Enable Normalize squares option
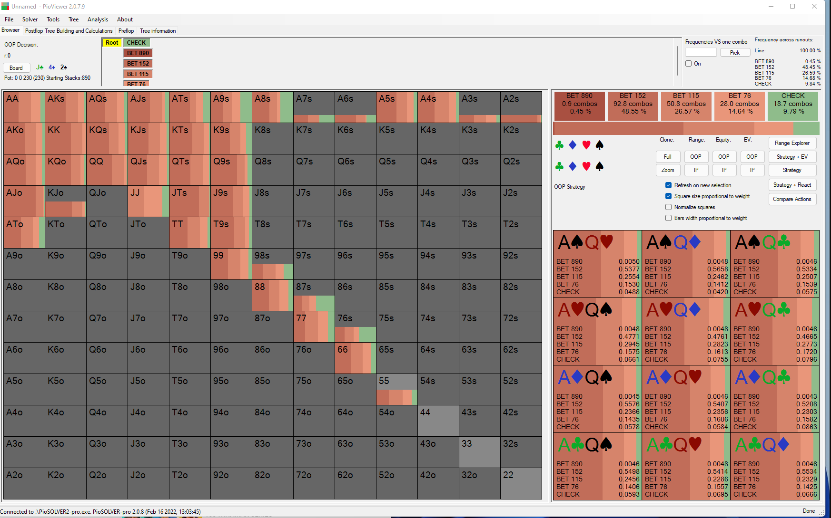The image size is (831, 518). point(668,207)
